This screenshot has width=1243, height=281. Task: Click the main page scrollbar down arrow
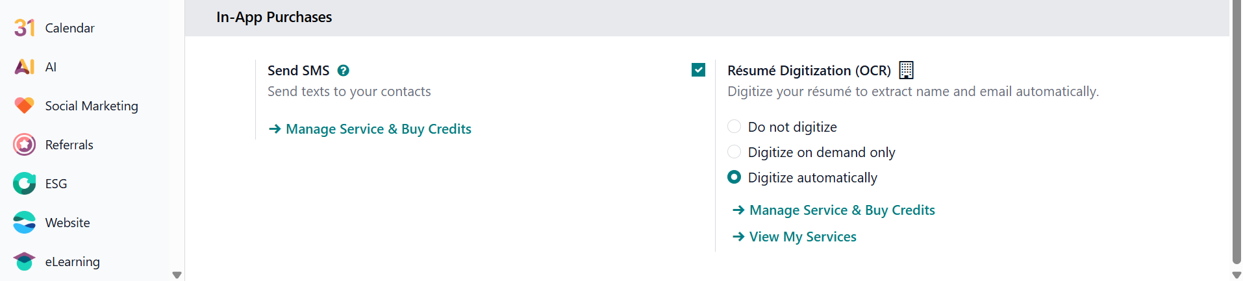[1237, 275]
